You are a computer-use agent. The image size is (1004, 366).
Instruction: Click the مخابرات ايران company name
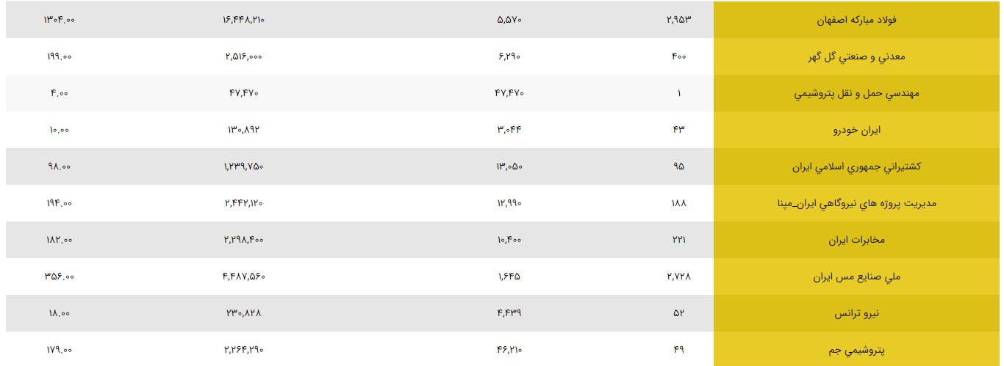click(857, 240)
